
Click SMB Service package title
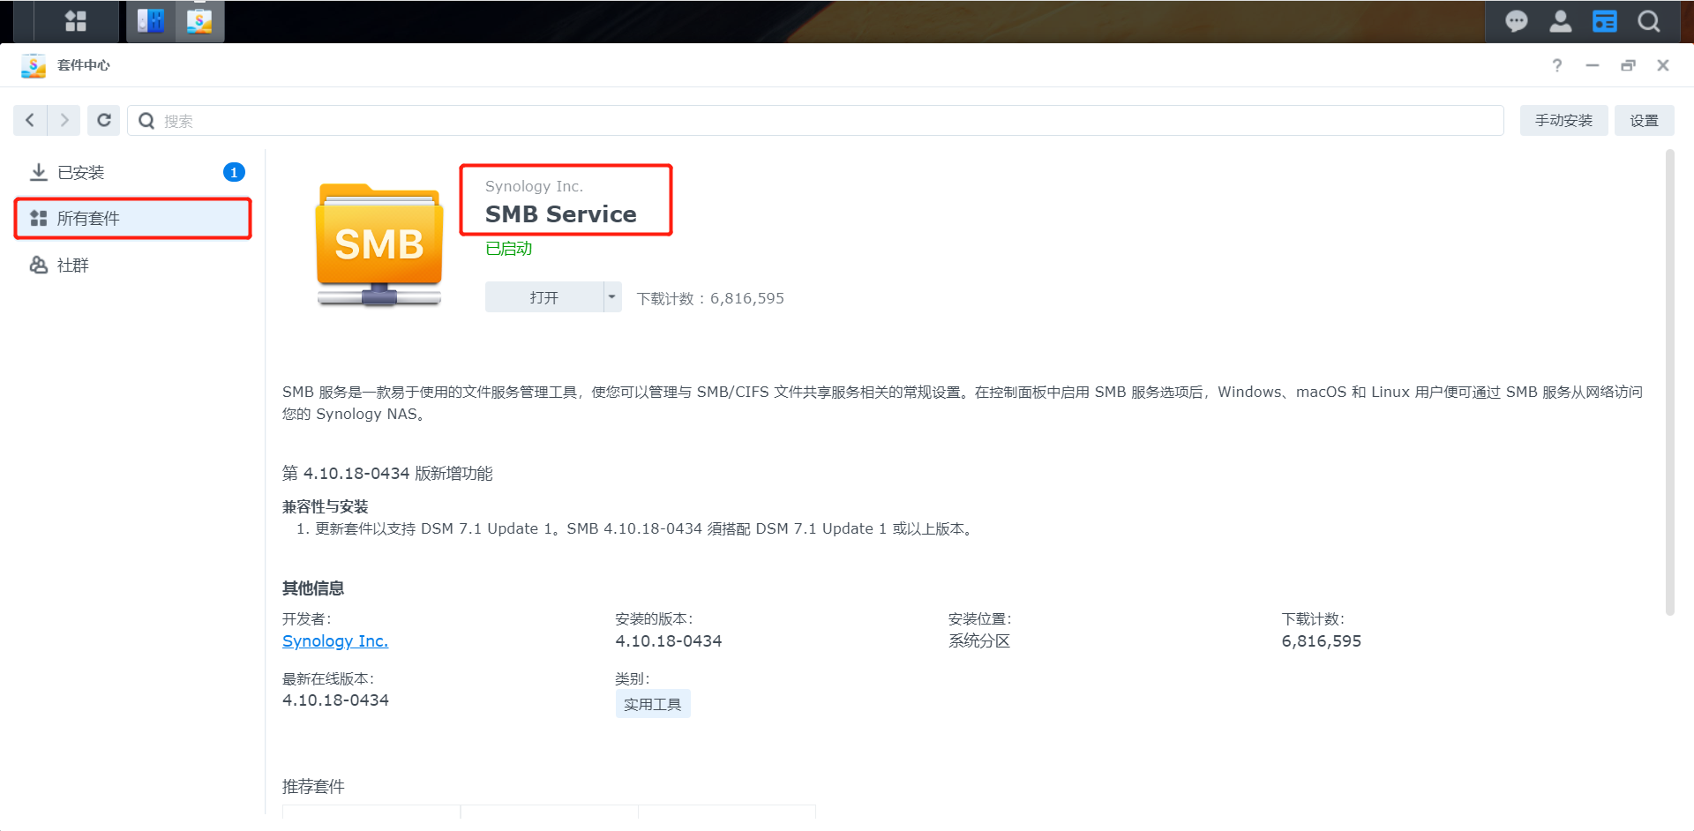pyautogui.click(x=561, y=214)
